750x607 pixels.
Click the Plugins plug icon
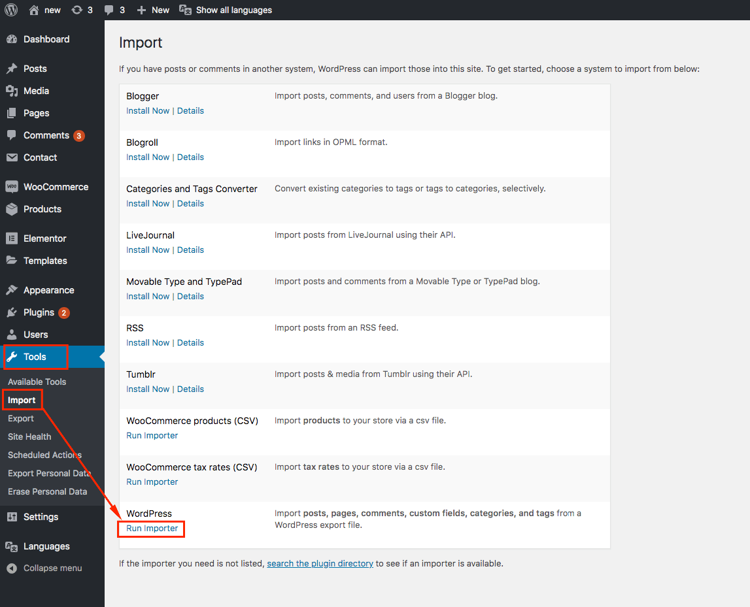pos(12,312)
